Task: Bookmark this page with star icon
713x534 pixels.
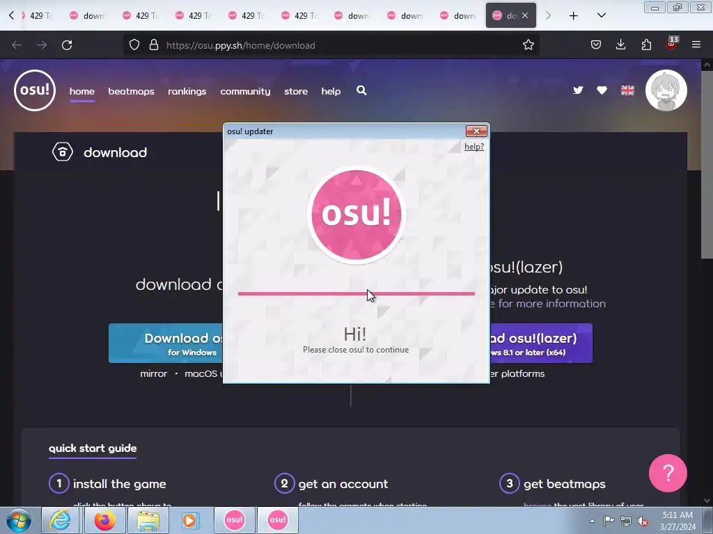Action: [528, 45]
